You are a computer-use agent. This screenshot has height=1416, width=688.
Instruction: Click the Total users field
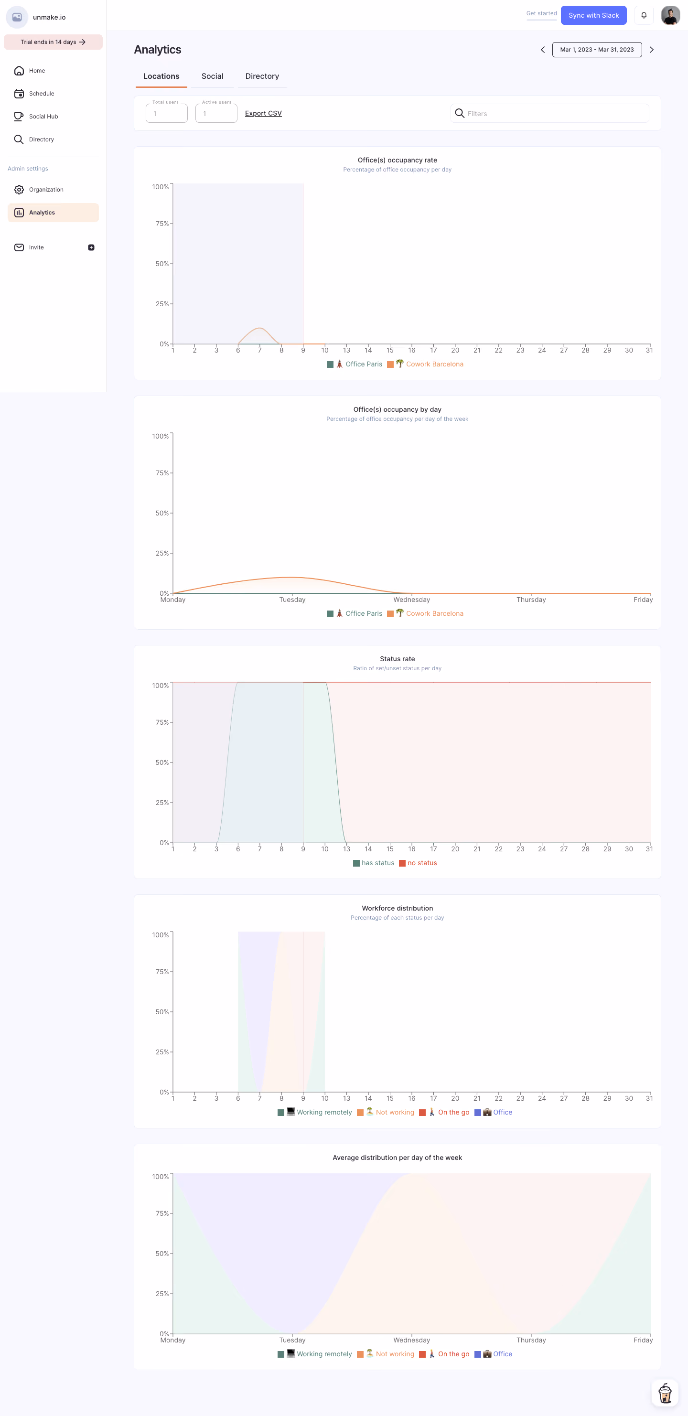coord(167,113)
